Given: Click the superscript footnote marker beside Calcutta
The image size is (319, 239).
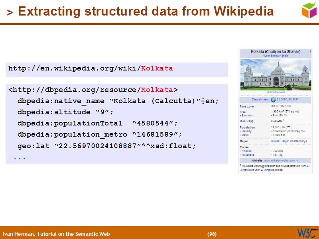Looking at the screenshot, I should 284,120.
